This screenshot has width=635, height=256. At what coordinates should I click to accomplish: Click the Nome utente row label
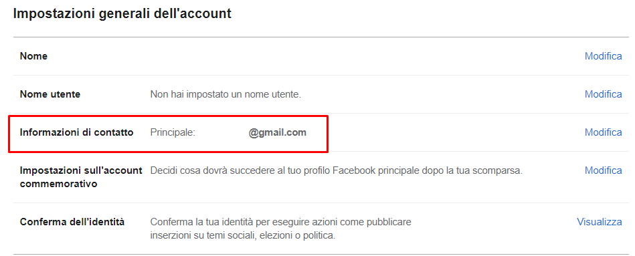(50, 94)
